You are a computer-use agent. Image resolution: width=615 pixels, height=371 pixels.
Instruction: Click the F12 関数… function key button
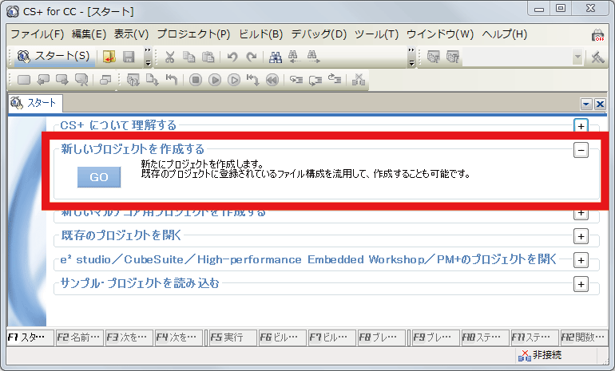point(583,337)
